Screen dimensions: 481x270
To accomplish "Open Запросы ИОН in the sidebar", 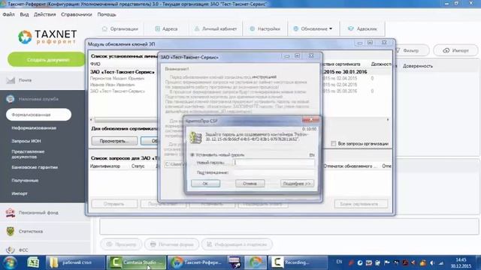I will pyautogui.click(x=26, y=141).
